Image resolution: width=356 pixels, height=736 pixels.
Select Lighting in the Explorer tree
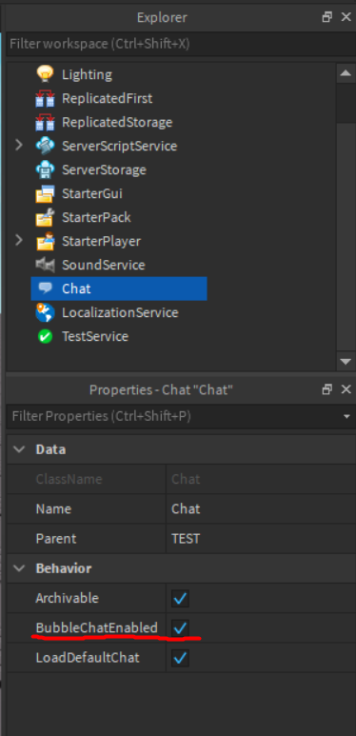pyautogui.click(x=87, y=74)
